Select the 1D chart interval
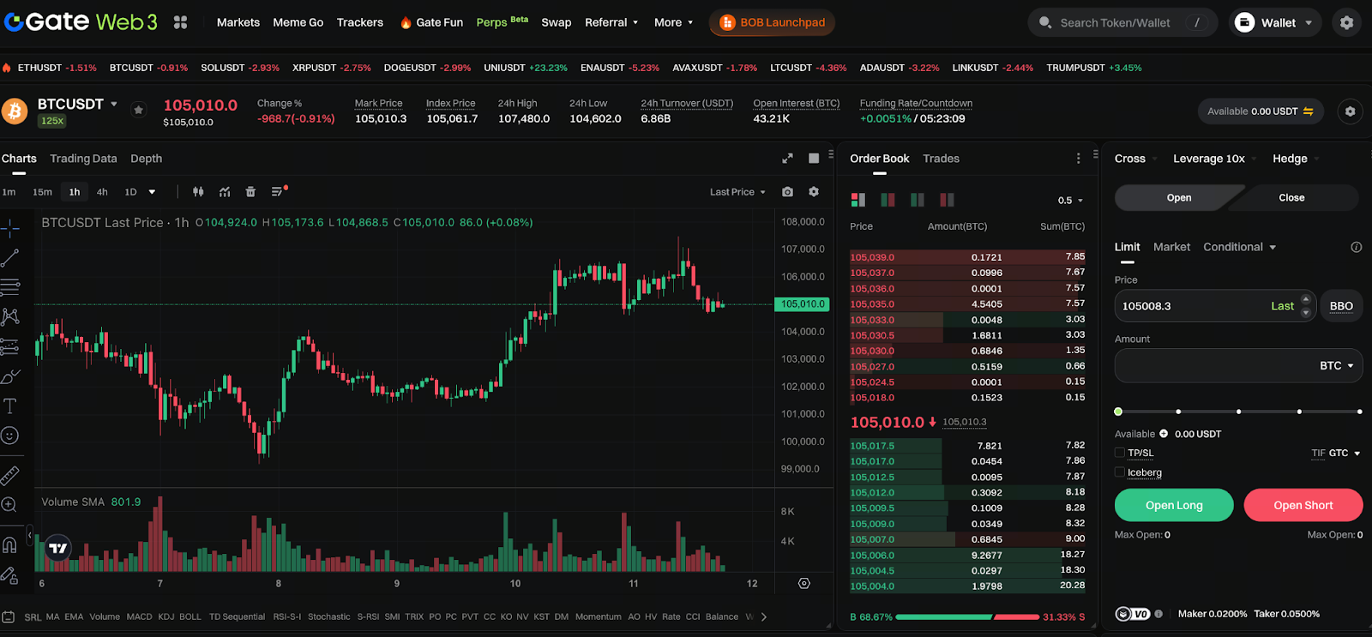This screenshot has height=637, width=1372. (130, 192)
